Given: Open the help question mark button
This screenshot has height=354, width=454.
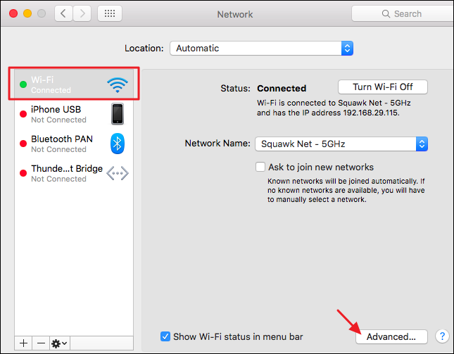Looking at the screenshot, I should [x=443, y=336].
